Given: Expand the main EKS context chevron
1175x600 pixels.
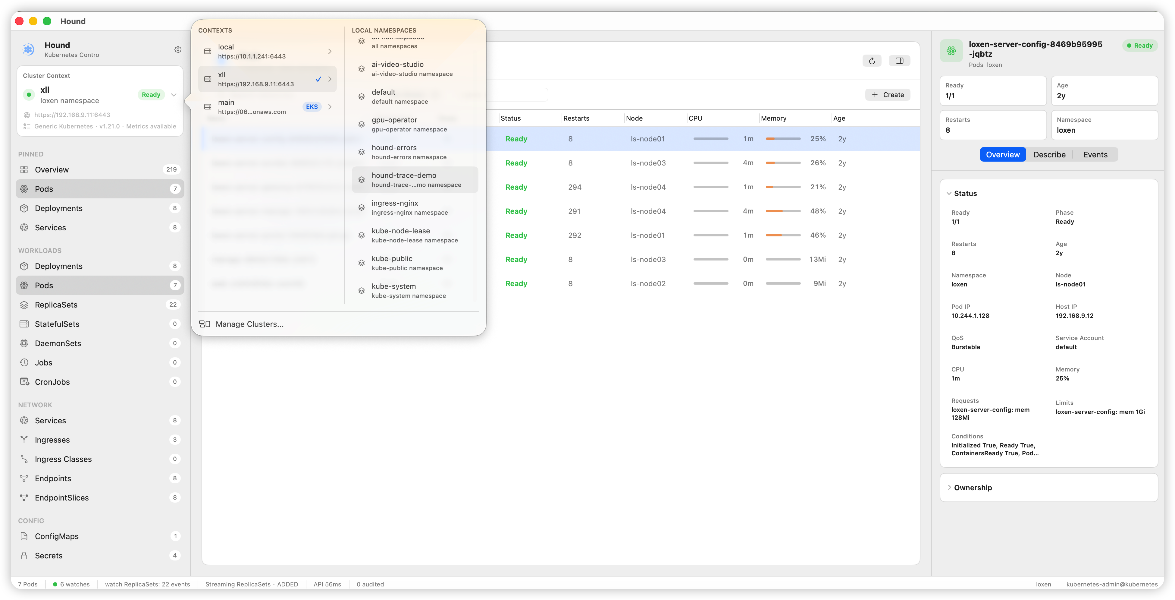Looking at the screenshot, I should 330,107.
